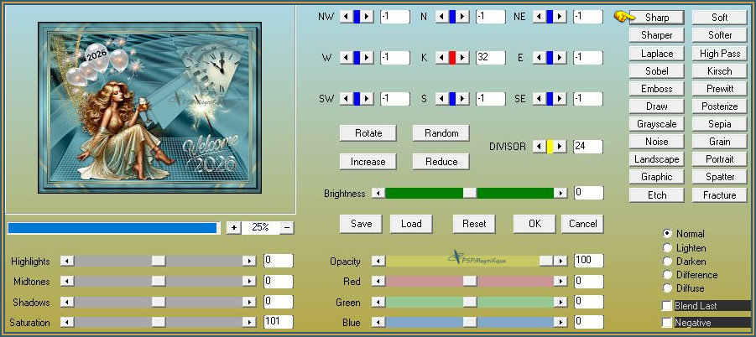756x337 pixels.
Task: Apply the Etch preset
Action: (657, 195)
